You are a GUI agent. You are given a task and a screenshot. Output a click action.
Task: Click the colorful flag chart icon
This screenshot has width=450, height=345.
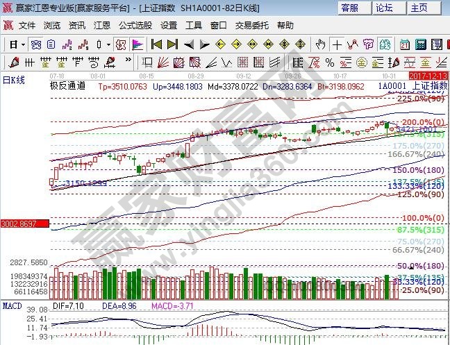tap(137, 44)
